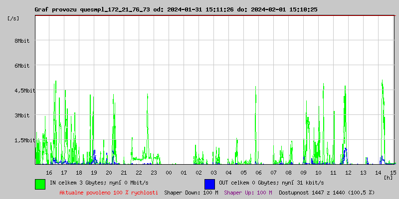Click the 3Mbit y-axis label
This screenshot has height=199, width=399.
click(x=22, y=115)
